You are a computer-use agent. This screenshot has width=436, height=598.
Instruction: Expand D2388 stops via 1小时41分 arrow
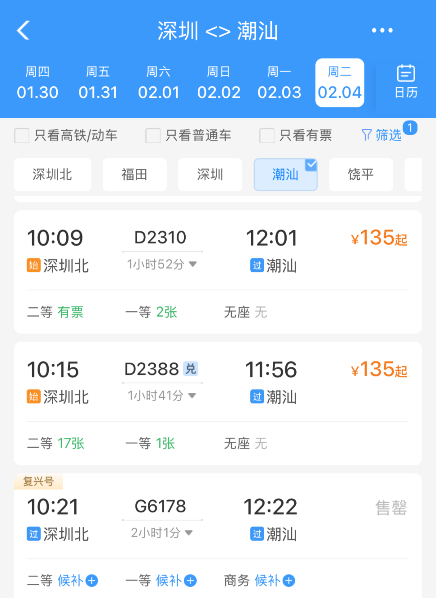click(192, 395)
